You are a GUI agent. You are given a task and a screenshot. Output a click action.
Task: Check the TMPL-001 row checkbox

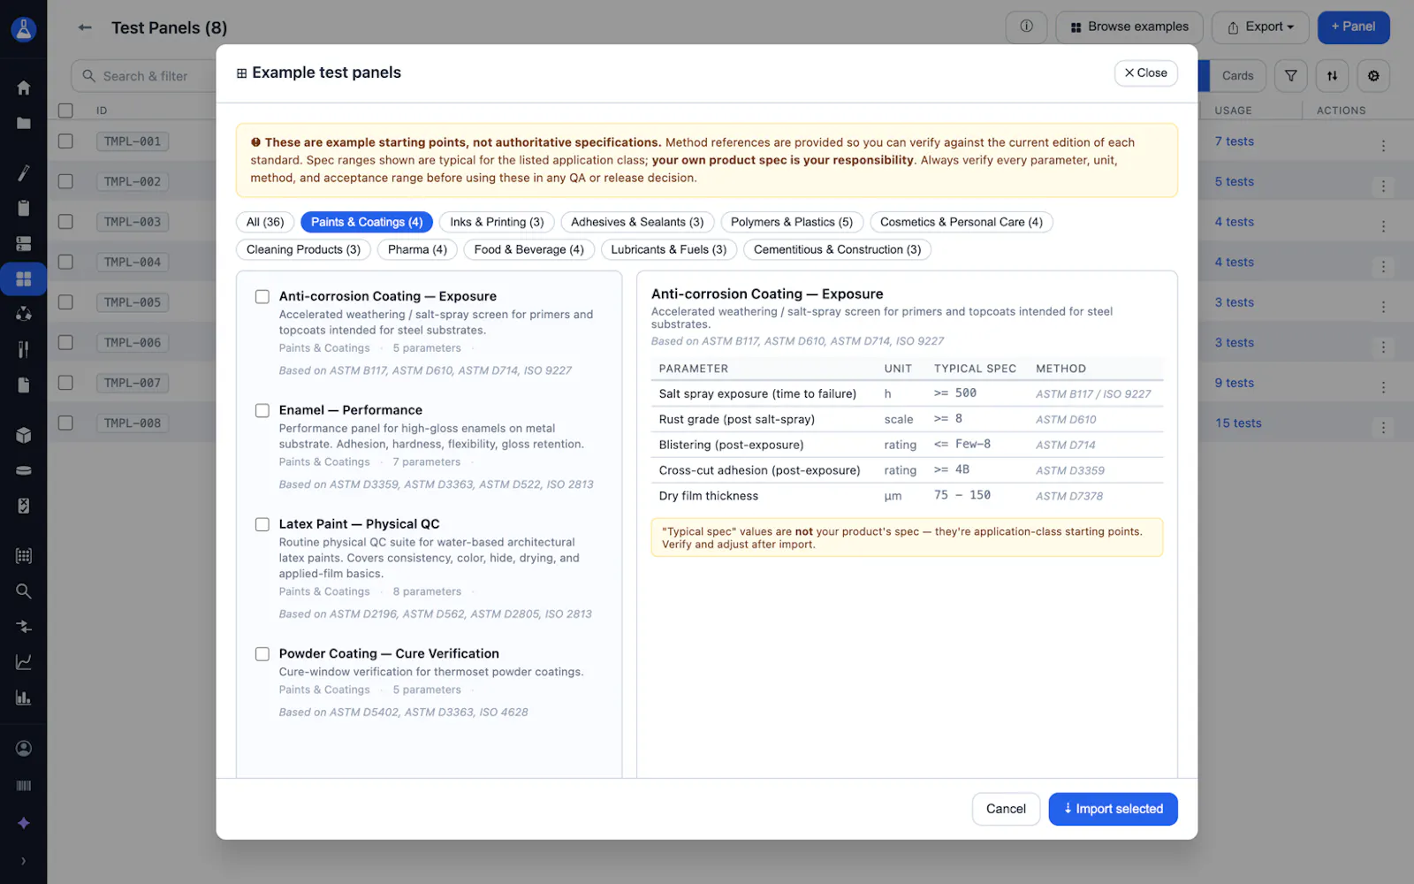click(x=65, y=141)
